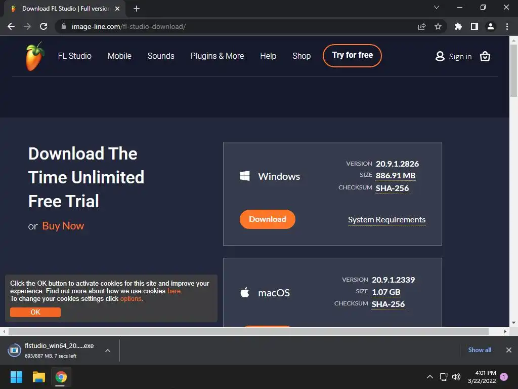Open the taskbar clock and date
This screenshot has height=389, width=518.
pos(482,377)
